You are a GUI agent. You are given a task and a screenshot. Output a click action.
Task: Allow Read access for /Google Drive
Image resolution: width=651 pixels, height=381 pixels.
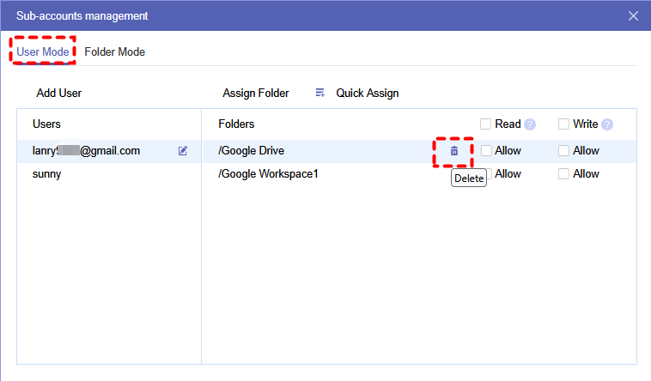[x=486, y=151]
